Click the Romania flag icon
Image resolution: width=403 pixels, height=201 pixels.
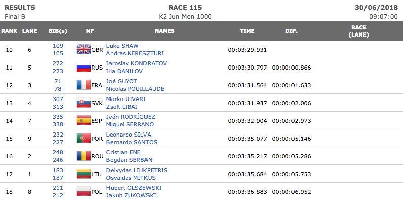click(84, 156)
